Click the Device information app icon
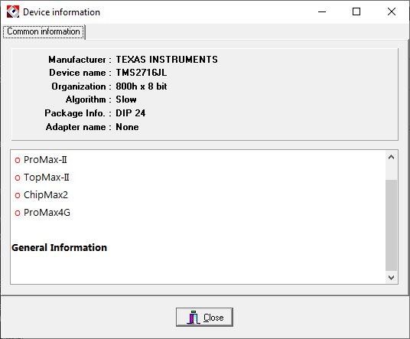 13,11
